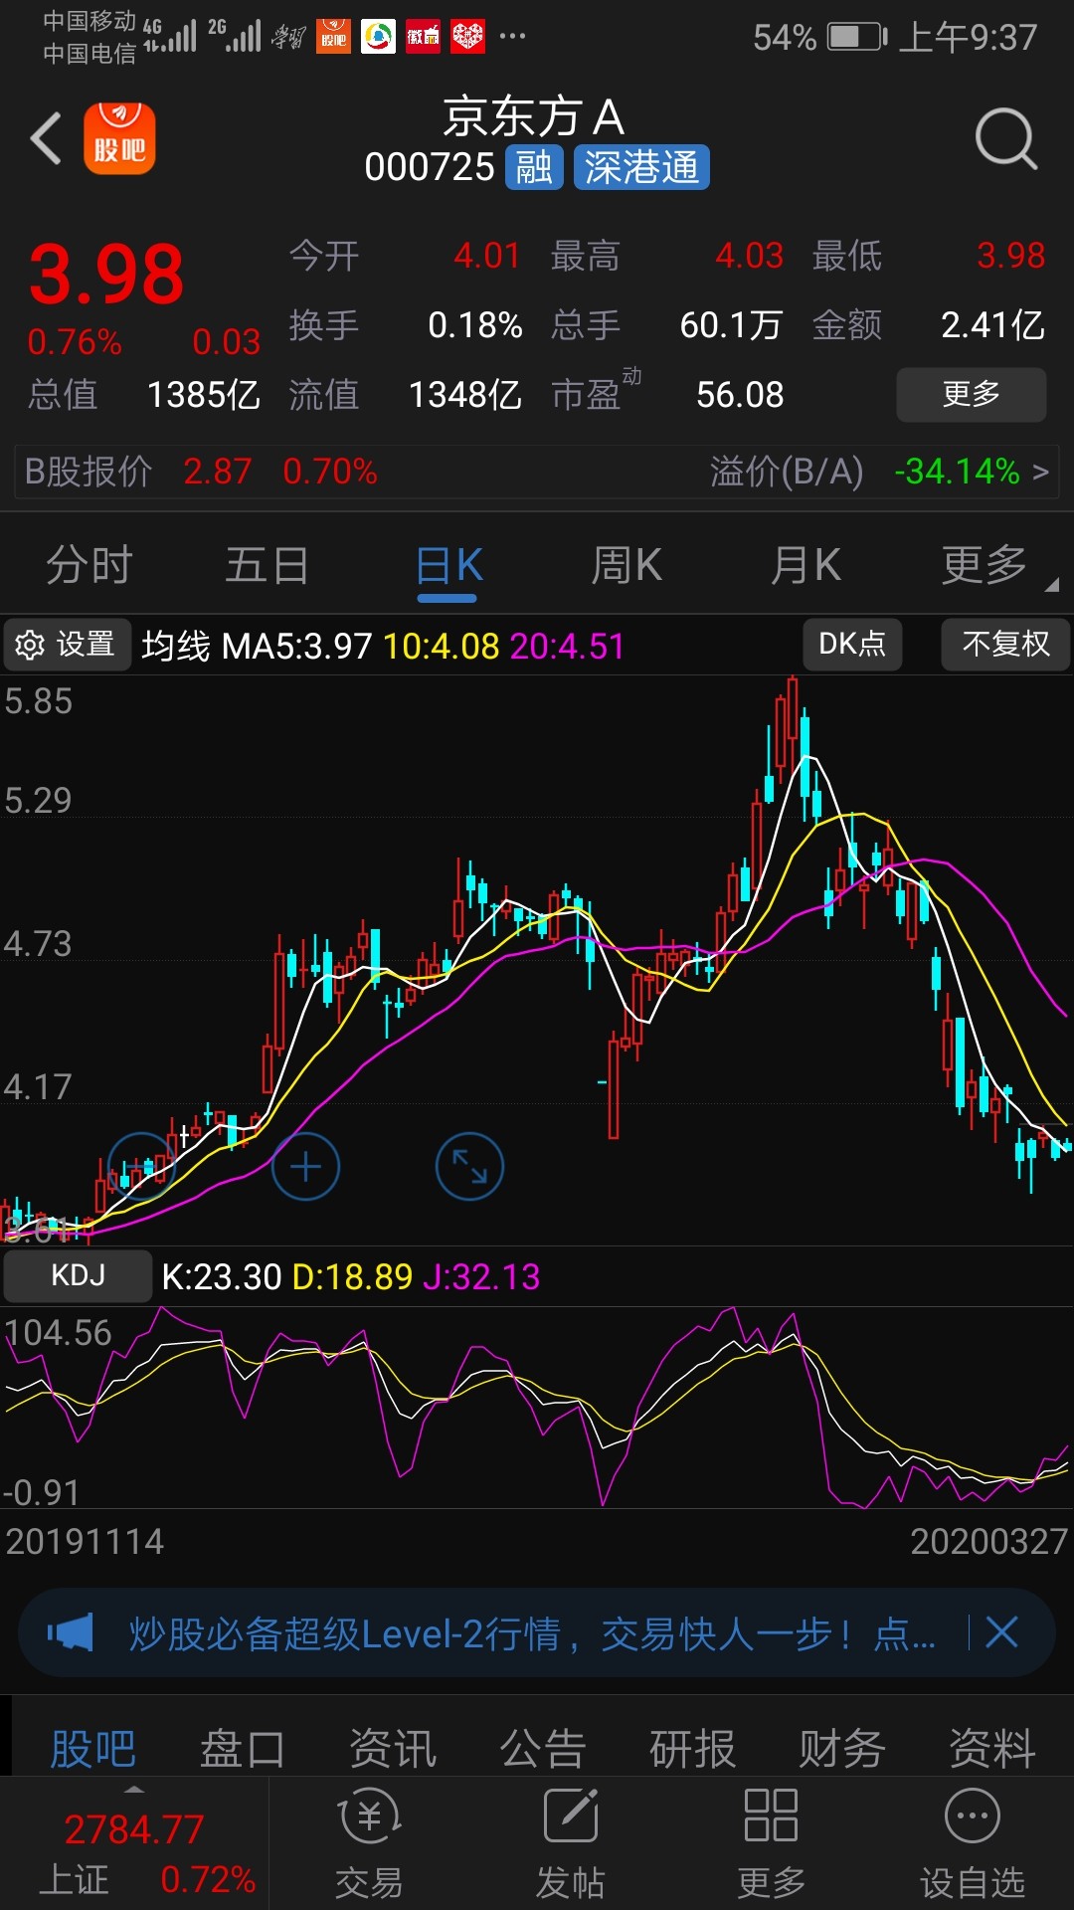Tap the search magnifier icon
The height and width of the screenshot is (1910, 1074).
pos(1006,138)
